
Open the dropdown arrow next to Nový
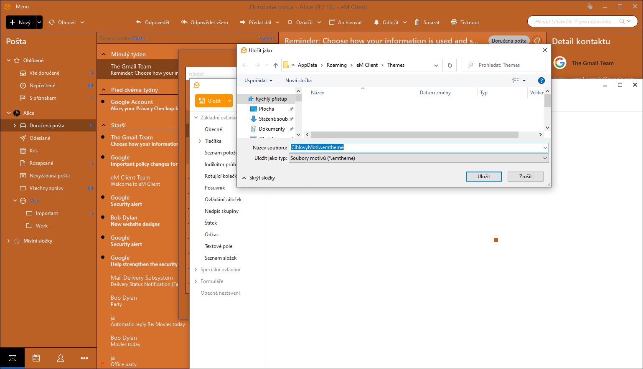[39, 22]
